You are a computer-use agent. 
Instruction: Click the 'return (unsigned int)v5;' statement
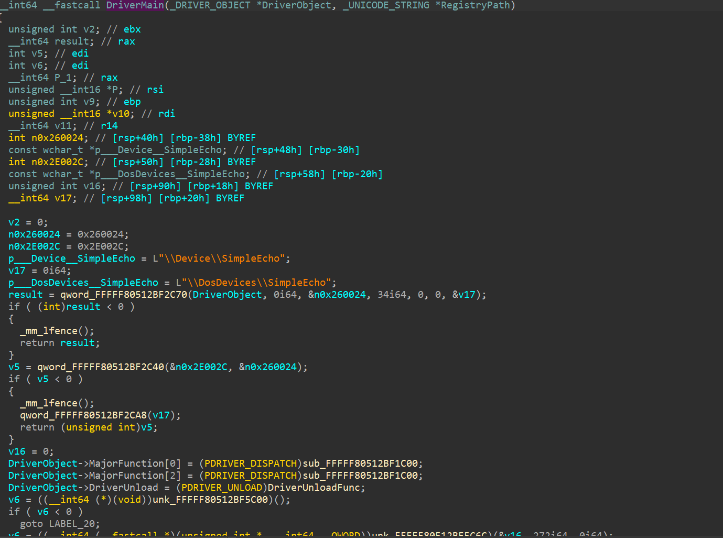[x=89, y=427]
